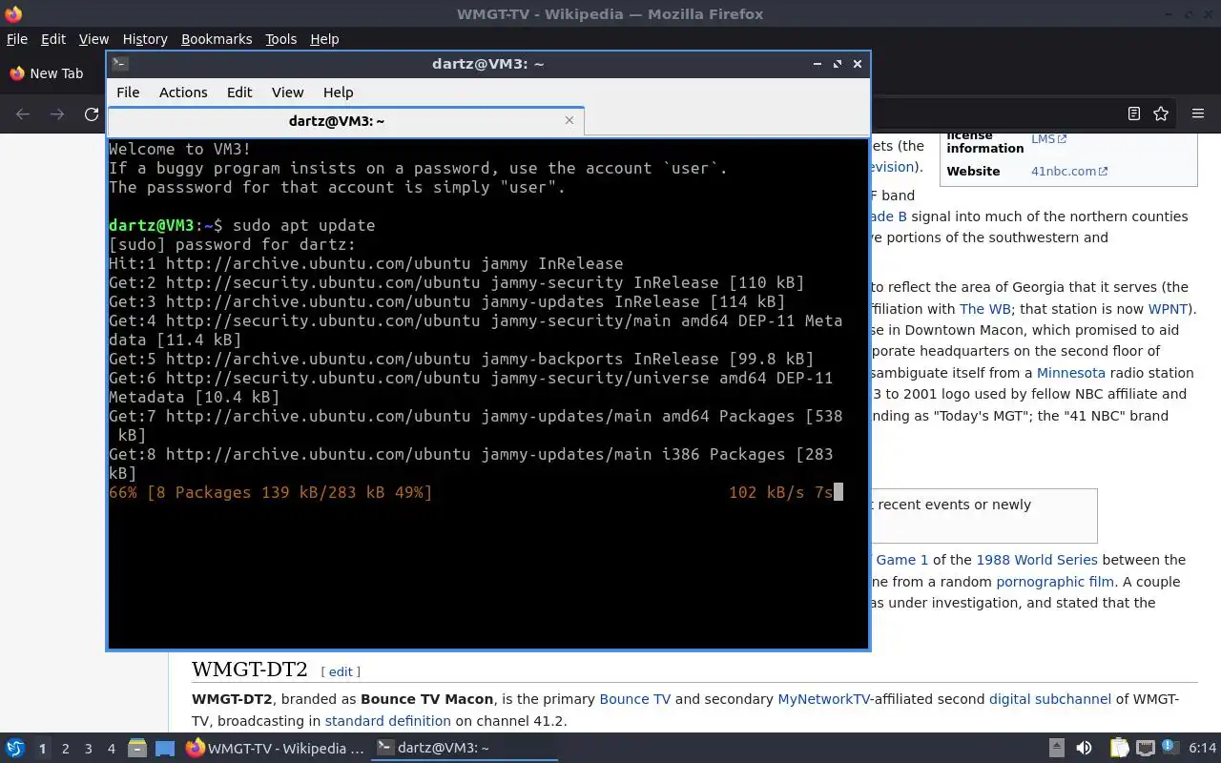Open the terminal Edit menu
The height and width of the screenshot is (763, 1221).
[x=239, y=93]
